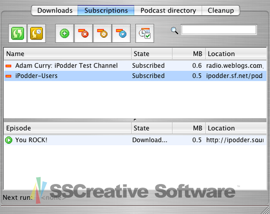Viewport: 270px width, 214px height.
Task: Click Subscribed state of iPodder-Users row
Action: [x=148, y=76]
